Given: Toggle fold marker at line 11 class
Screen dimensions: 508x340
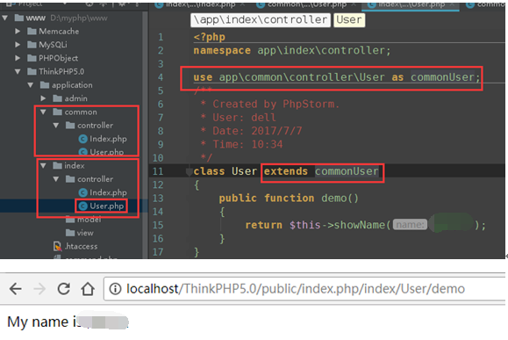Looking at the screenshot, I should pyautogui.click(x=190, y=172).
